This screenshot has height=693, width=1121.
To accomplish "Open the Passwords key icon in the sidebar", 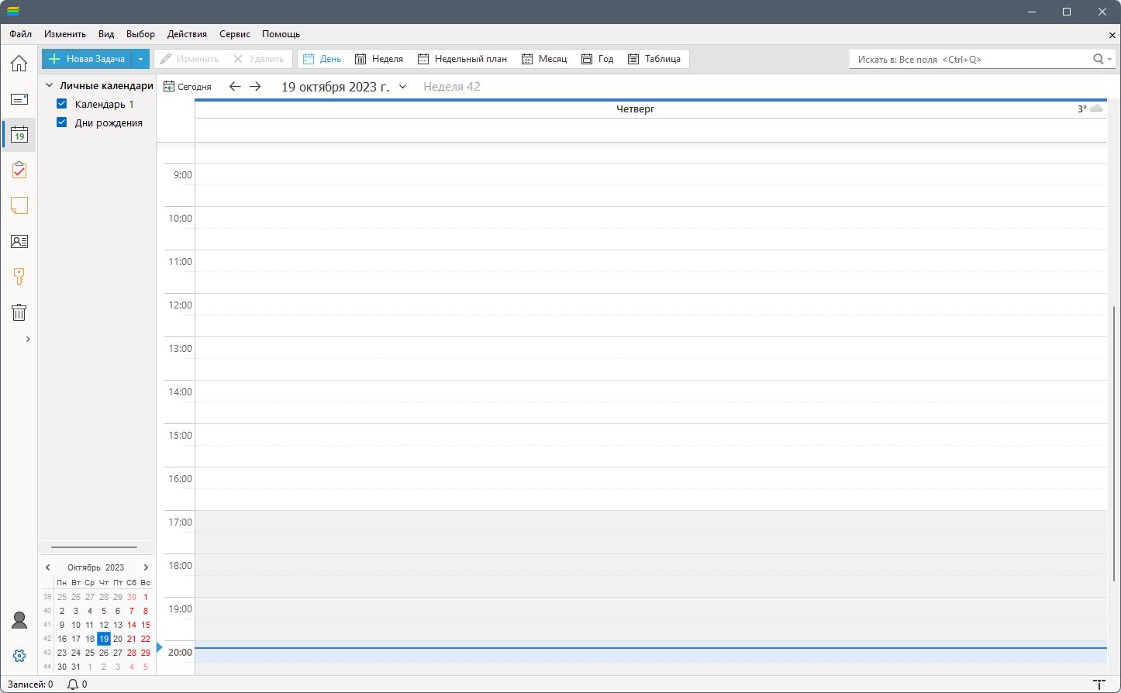I will point(19,277).
